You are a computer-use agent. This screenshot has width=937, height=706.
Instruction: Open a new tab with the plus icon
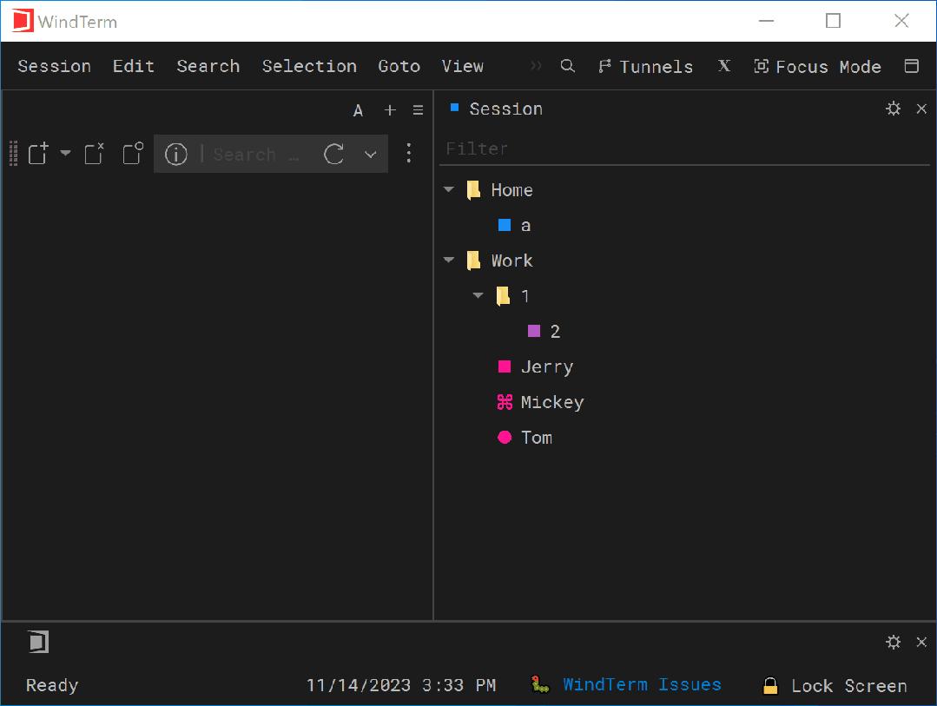[389, 110]
